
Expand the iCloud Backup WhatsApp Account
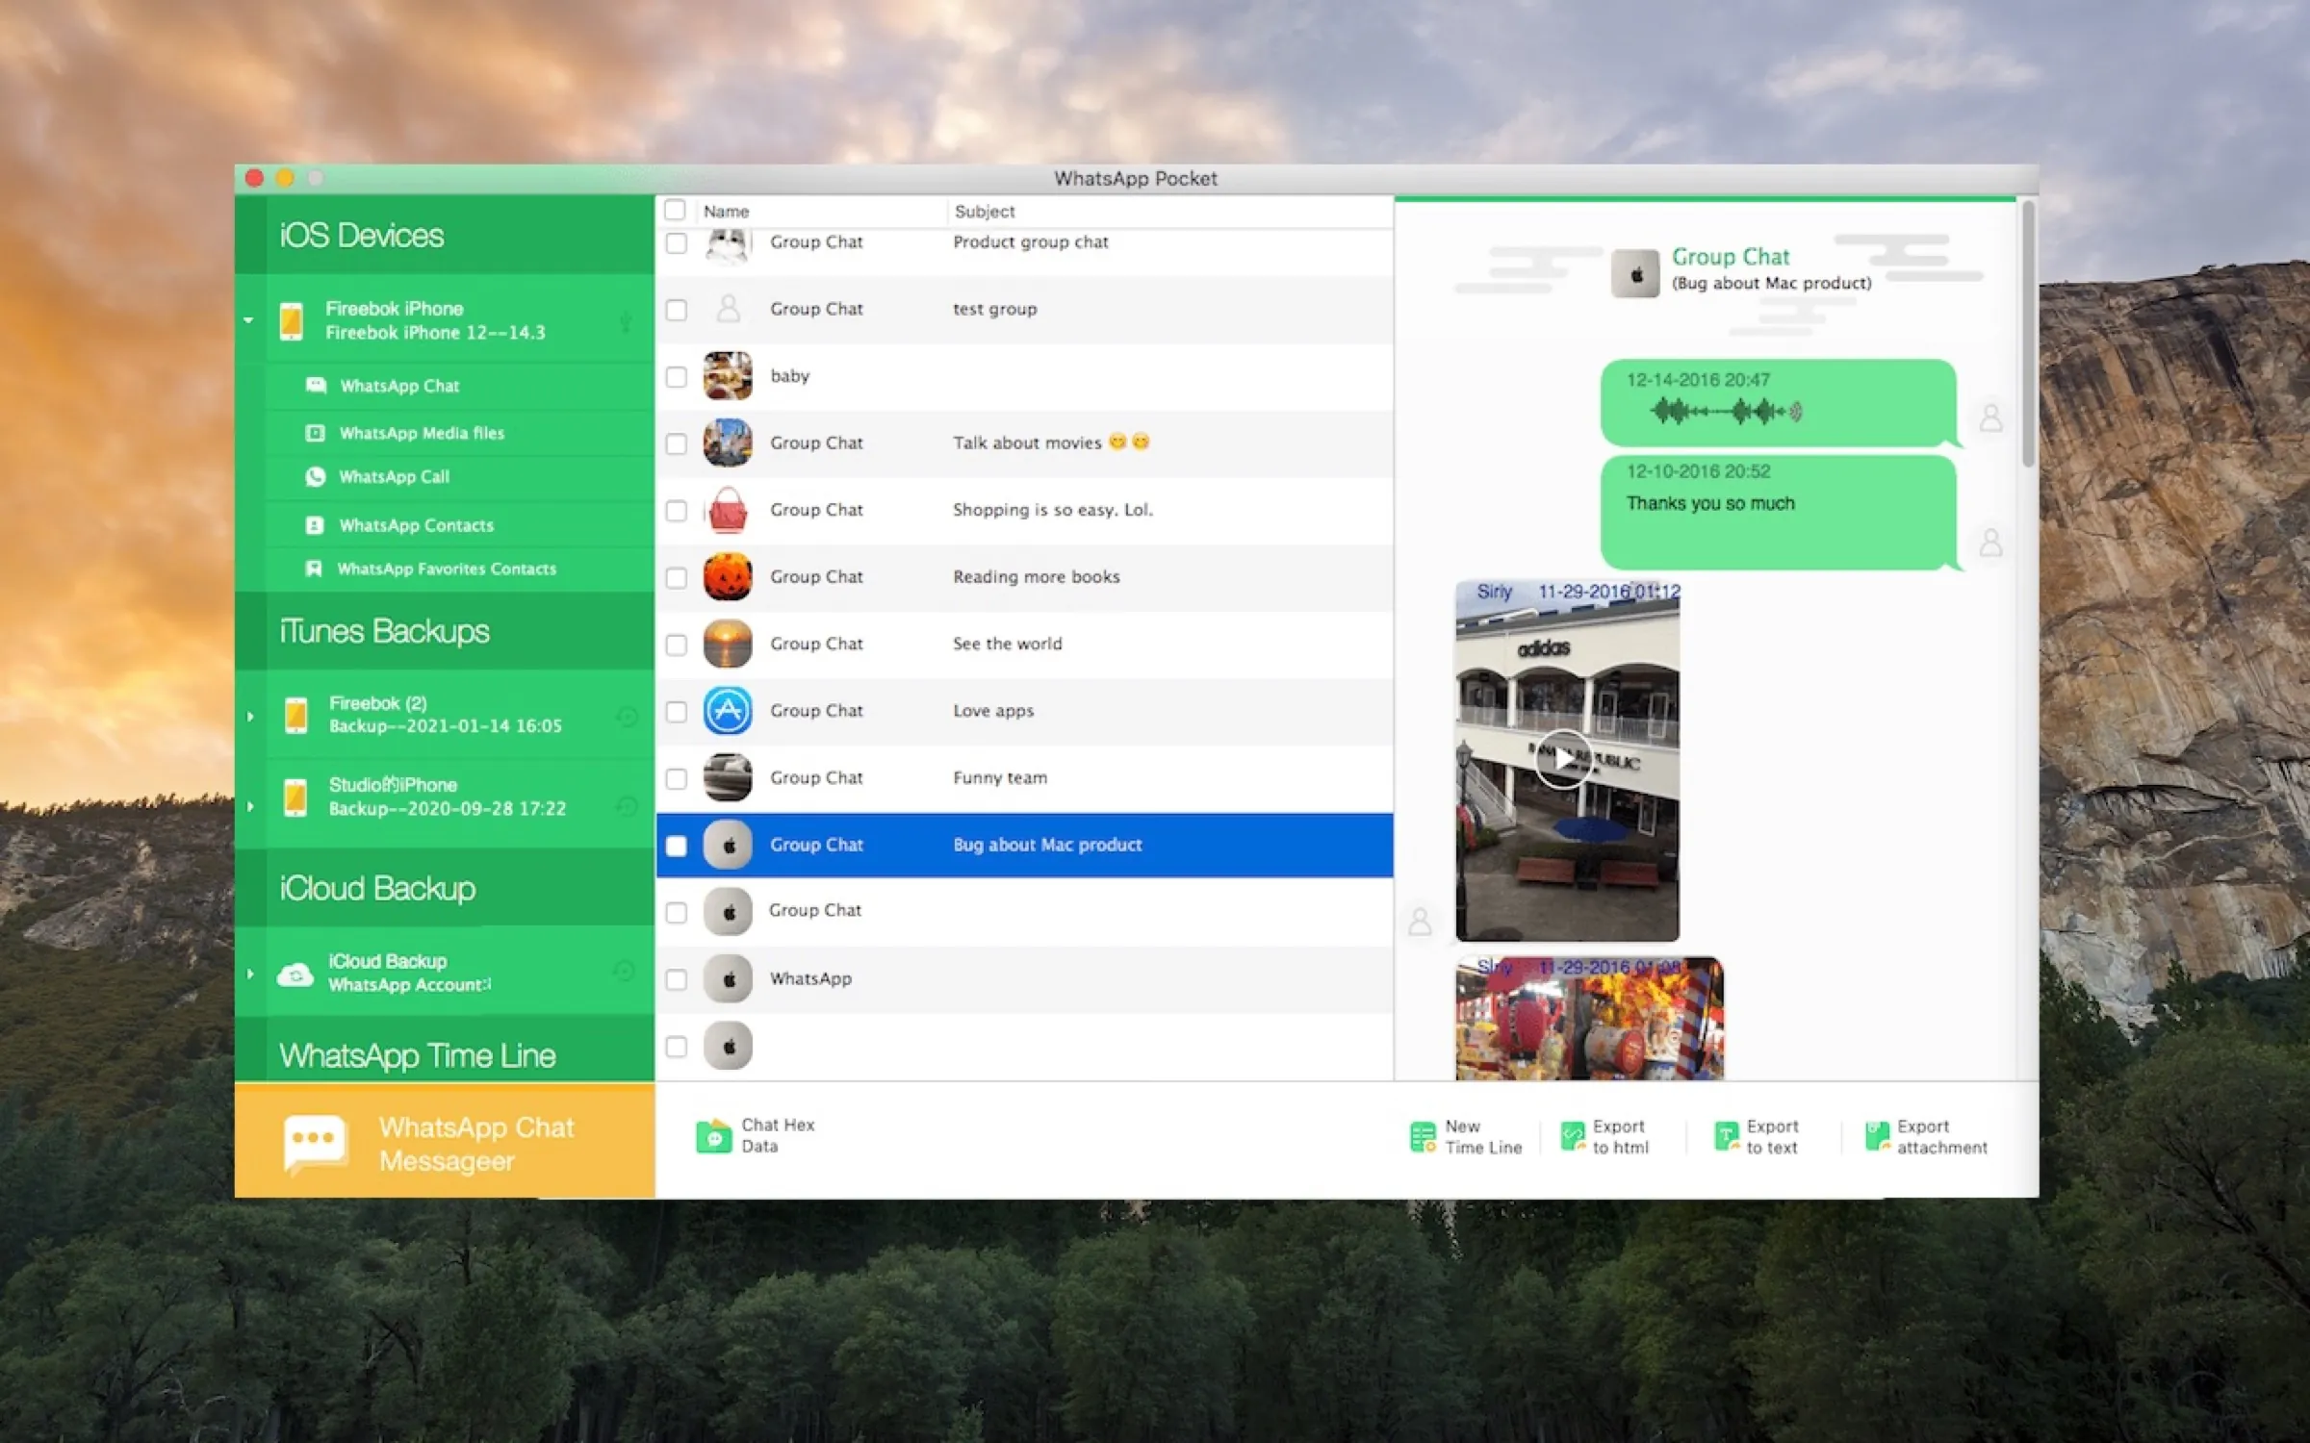click(250, 974)
